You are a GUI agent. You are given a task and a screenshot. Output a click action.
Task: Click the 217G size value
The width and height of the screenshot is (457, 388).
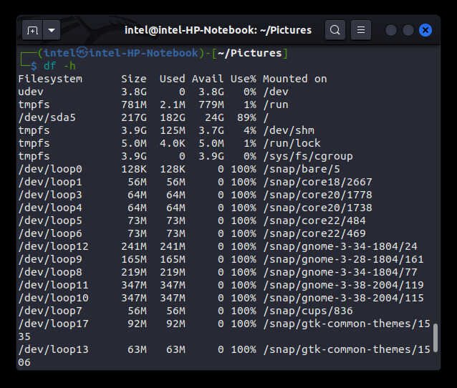click(x=134, y=117)
